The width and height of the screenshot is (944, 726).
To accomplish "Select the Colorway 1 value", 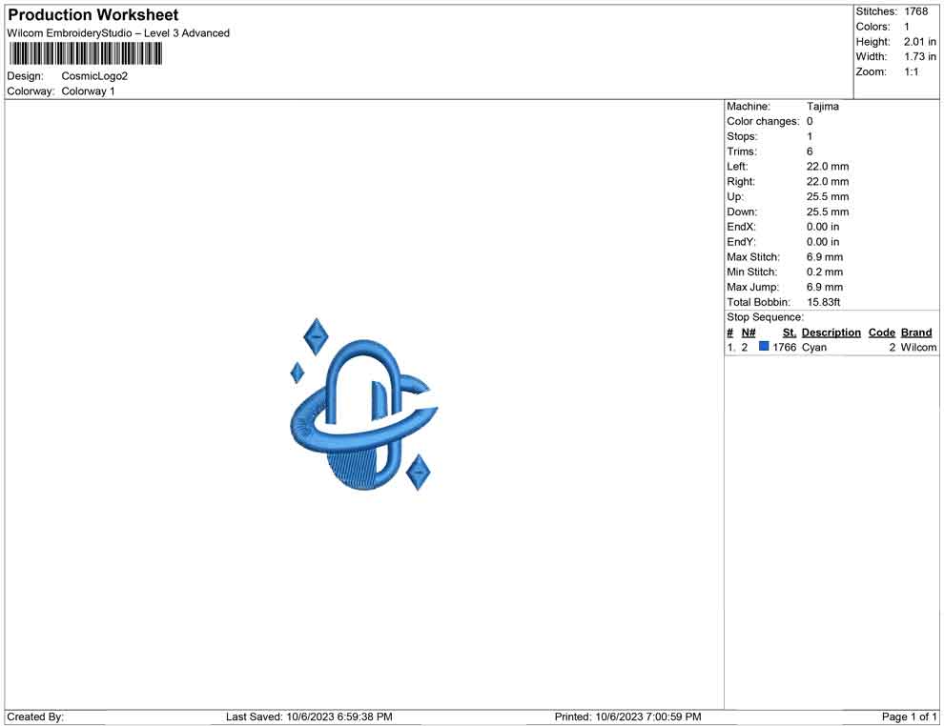I will (x=88, y=91).
